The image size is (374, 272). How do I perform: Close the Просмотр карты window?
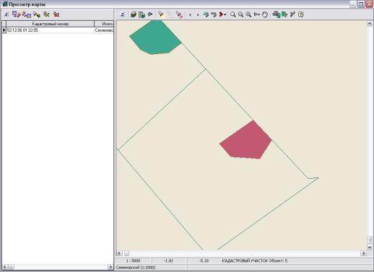click(x=370, y=4)
